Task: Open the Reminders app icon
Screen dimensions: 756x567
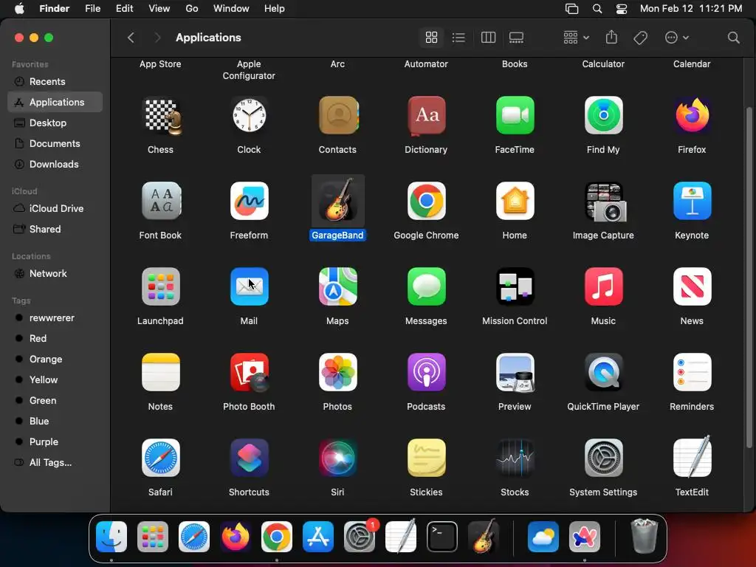Action: (x=692, y=372)
